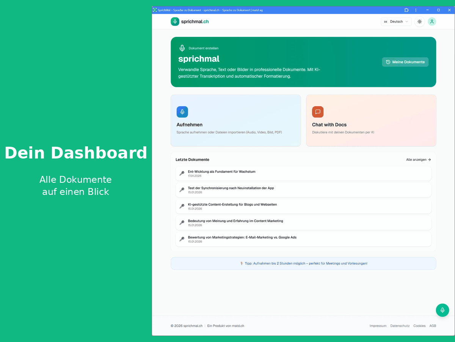Open the Impressum footer link

click(378, 326)
